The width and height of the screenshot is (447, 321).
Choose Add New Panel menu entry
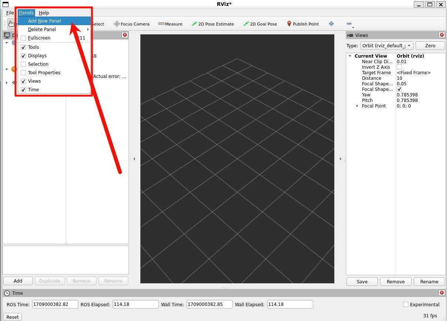(44, 21)
